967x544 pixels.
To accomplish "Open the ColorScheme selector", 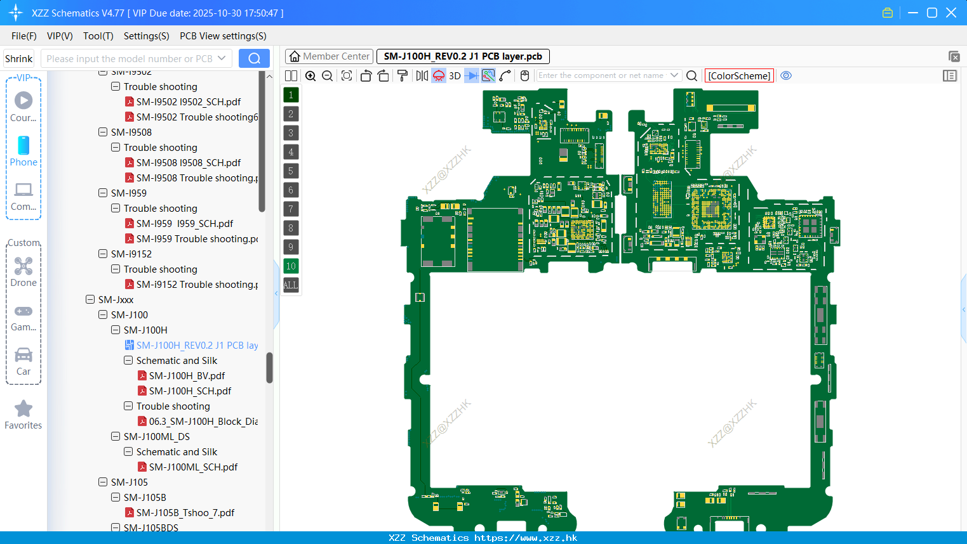I will point(739,75).
